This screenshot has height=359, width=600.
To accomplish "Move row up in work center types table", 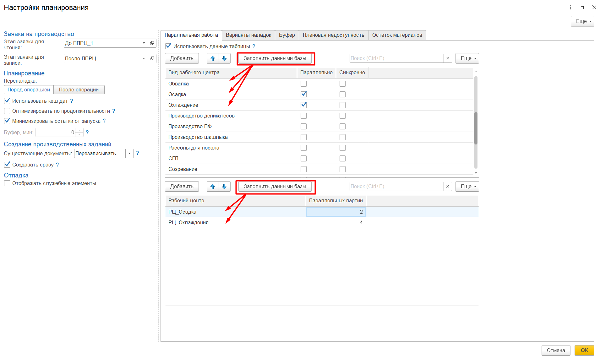I will click(213, 58).
